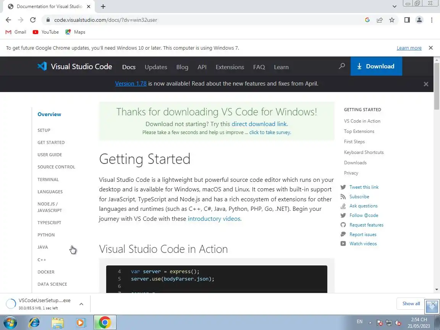This screenshot has height=330, width=440.
Task: Expand the TERMINAL sidebar section
Action: pyautogui.click(x=48, y=180)
